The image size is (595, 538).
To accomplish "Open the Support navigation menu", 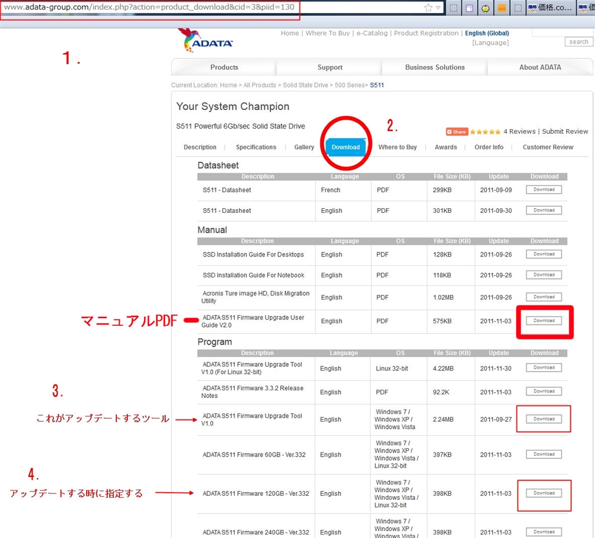I will [329, 67].
